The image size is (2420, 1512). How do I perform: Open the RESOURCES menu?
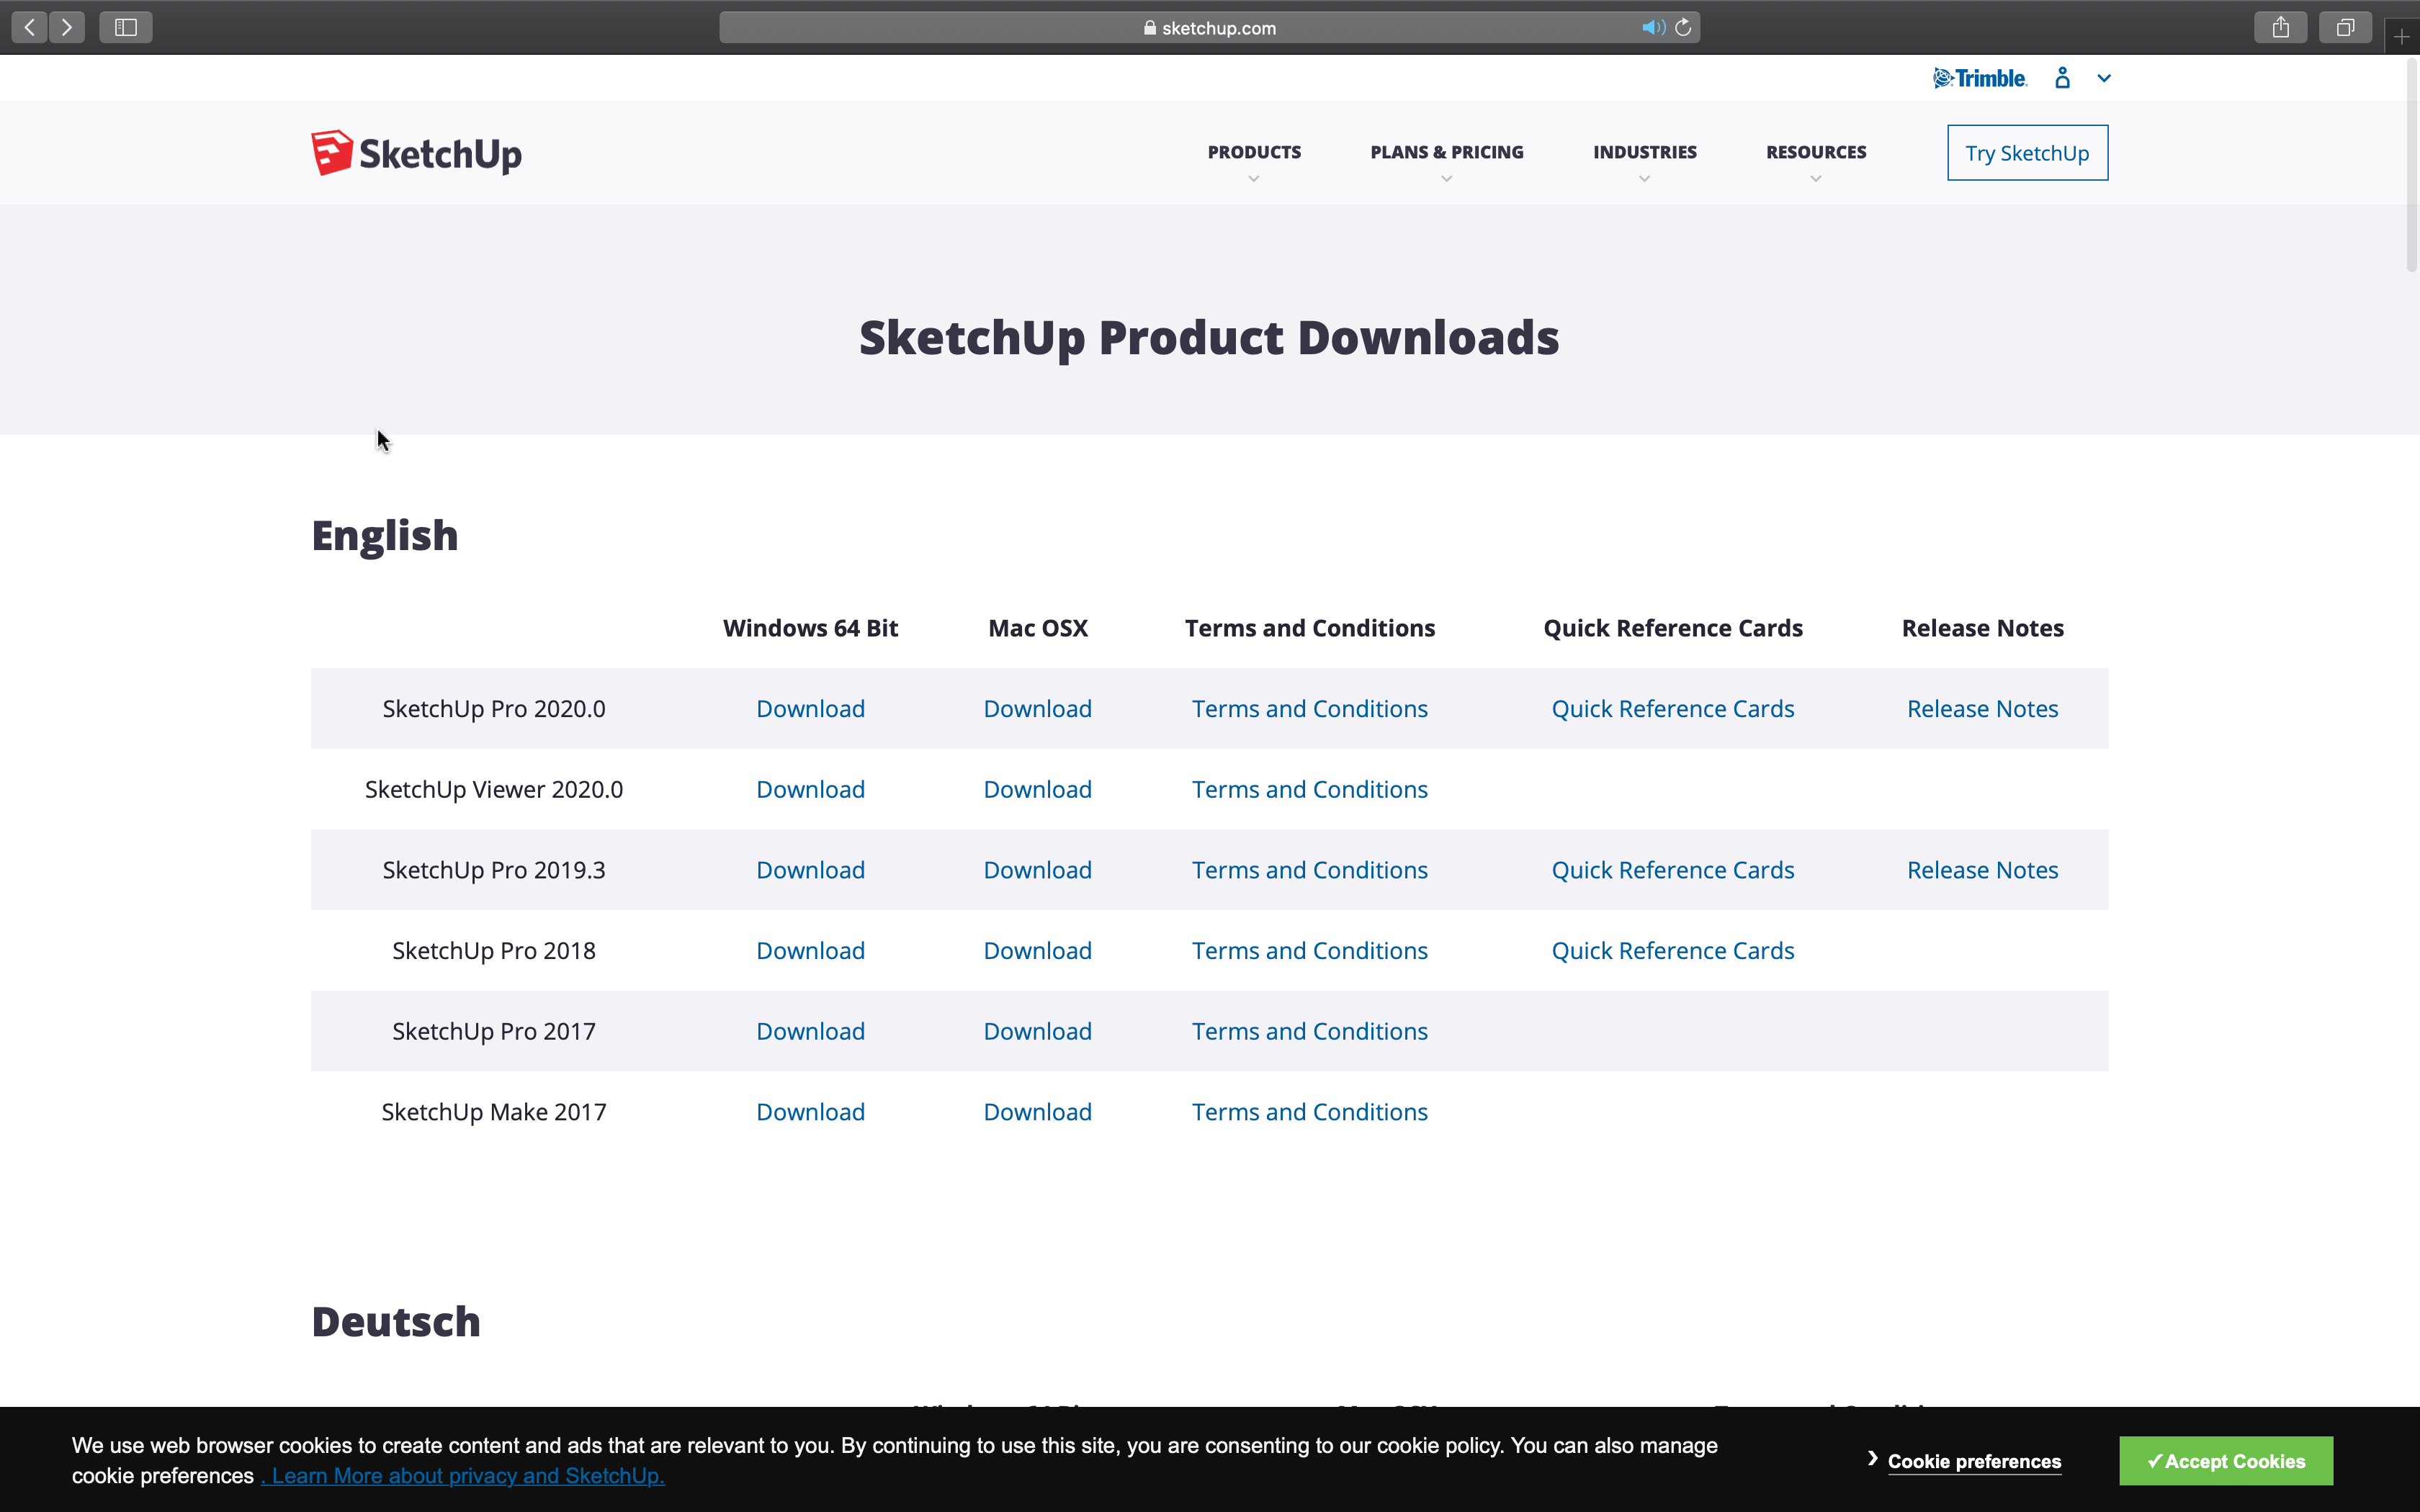(x=1816, y=152)
